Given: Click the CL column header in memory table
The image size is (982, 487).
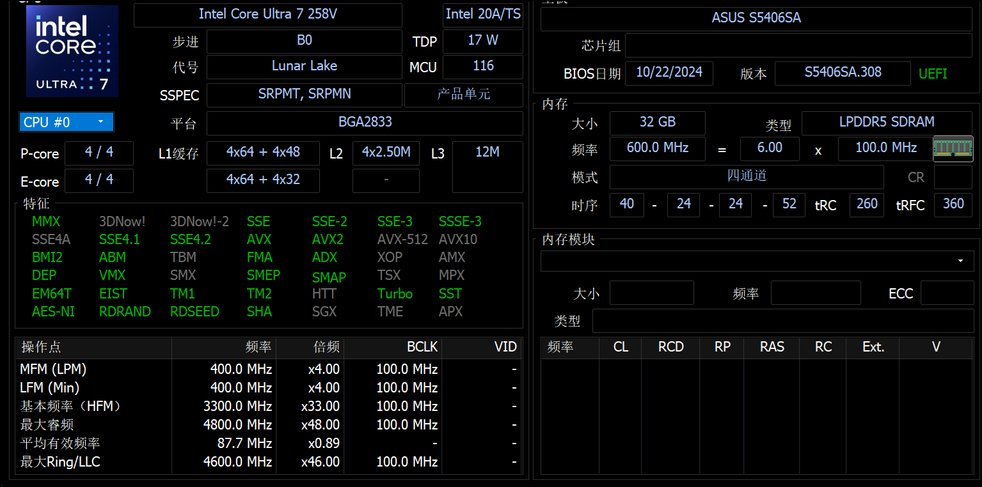Looking at the screenshot, I should [620, 347].
